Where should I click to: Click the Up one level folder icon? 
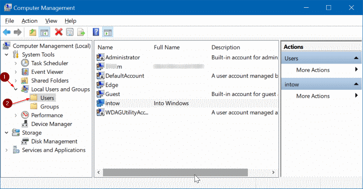pos(33,32)
